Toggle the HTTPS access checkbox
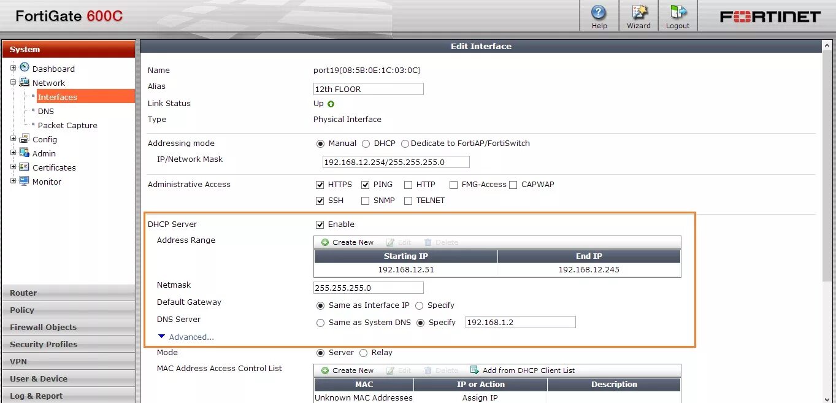The height and width of the screenshot is (403, 836). click(320, 185)
